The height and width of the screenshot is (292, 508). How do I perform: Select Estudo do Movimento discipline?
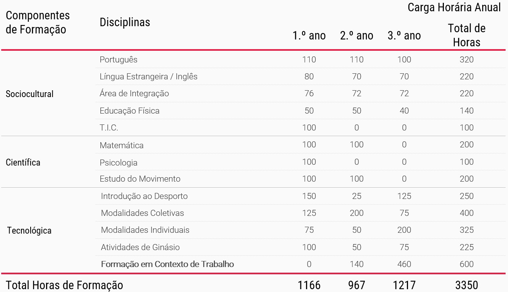click(140, 179)
